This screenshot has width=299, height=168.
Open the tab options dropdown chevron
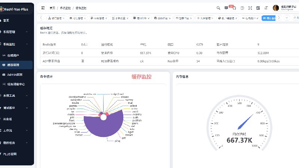(287, 18)
